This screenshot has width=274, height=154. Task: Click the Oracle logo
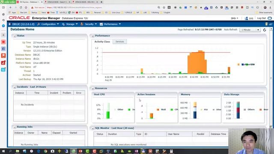point(19,18)
